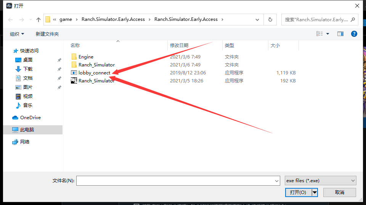Go back with the left arrow button
The height and width of the screenshot is (205, 366).
[10, 20]
